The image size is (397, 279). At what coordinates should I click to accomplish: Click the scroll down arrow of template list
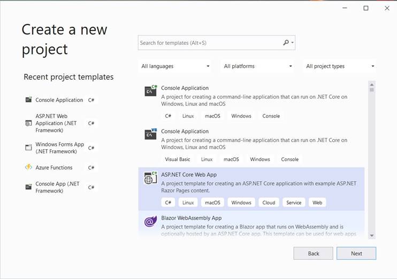pyautogui.click(x=372, y=236)
